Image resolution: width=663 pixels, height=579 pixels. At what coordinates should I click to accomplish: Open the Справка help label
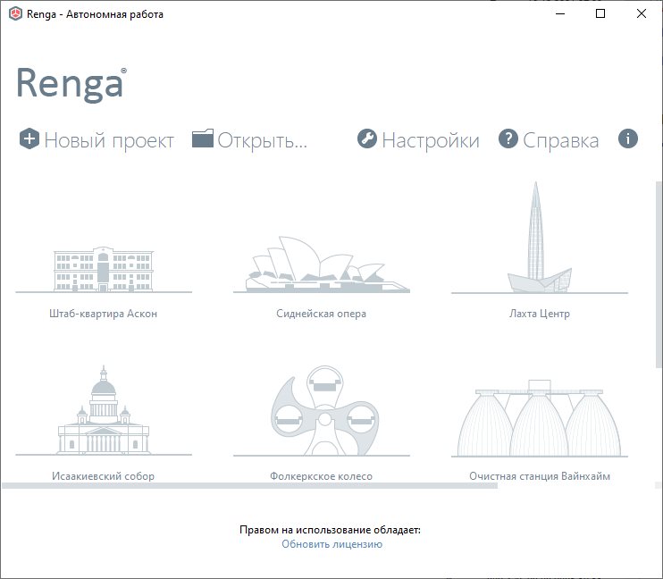coord(560,141)
